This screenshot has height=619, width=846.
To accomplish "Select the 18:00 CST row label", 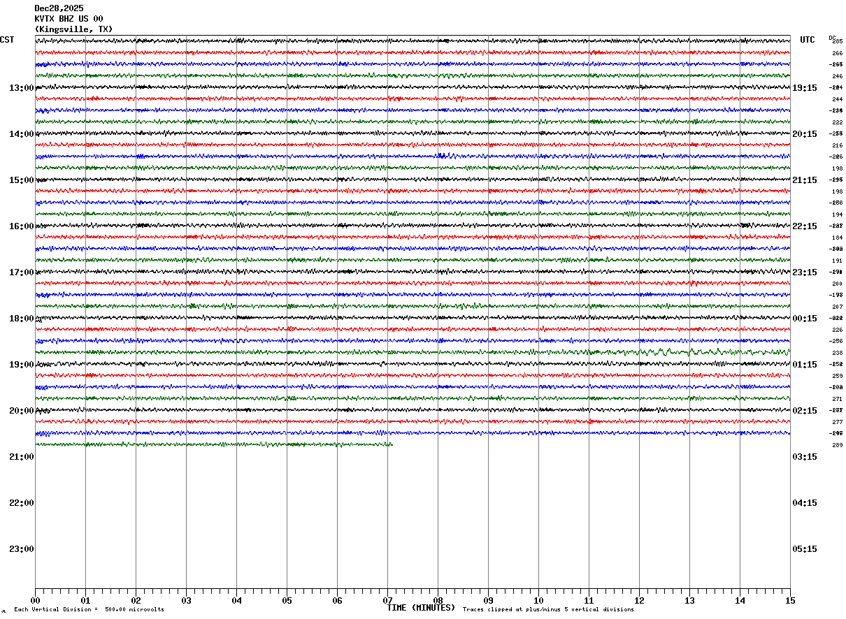I will click(x=22, y=319).
